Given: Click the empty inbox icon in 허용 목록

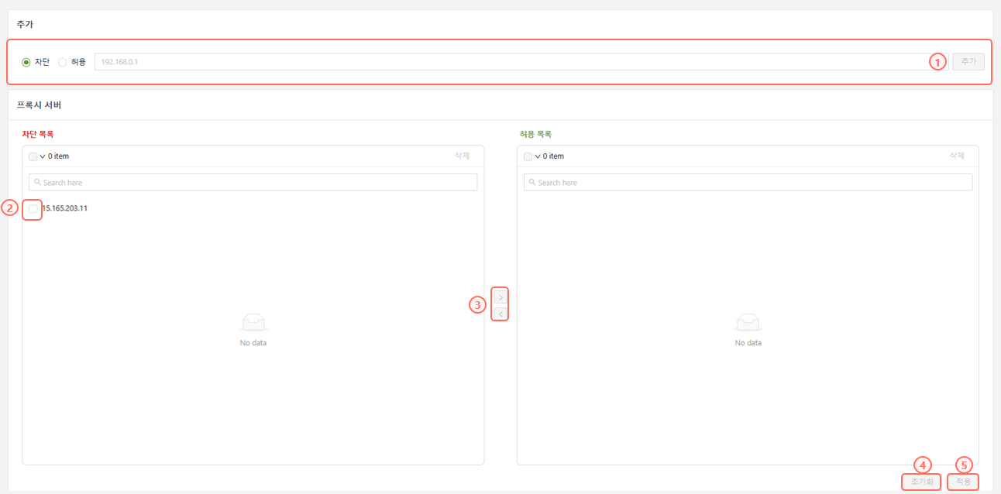Looking at the screenshot, I should click(748, 322).
